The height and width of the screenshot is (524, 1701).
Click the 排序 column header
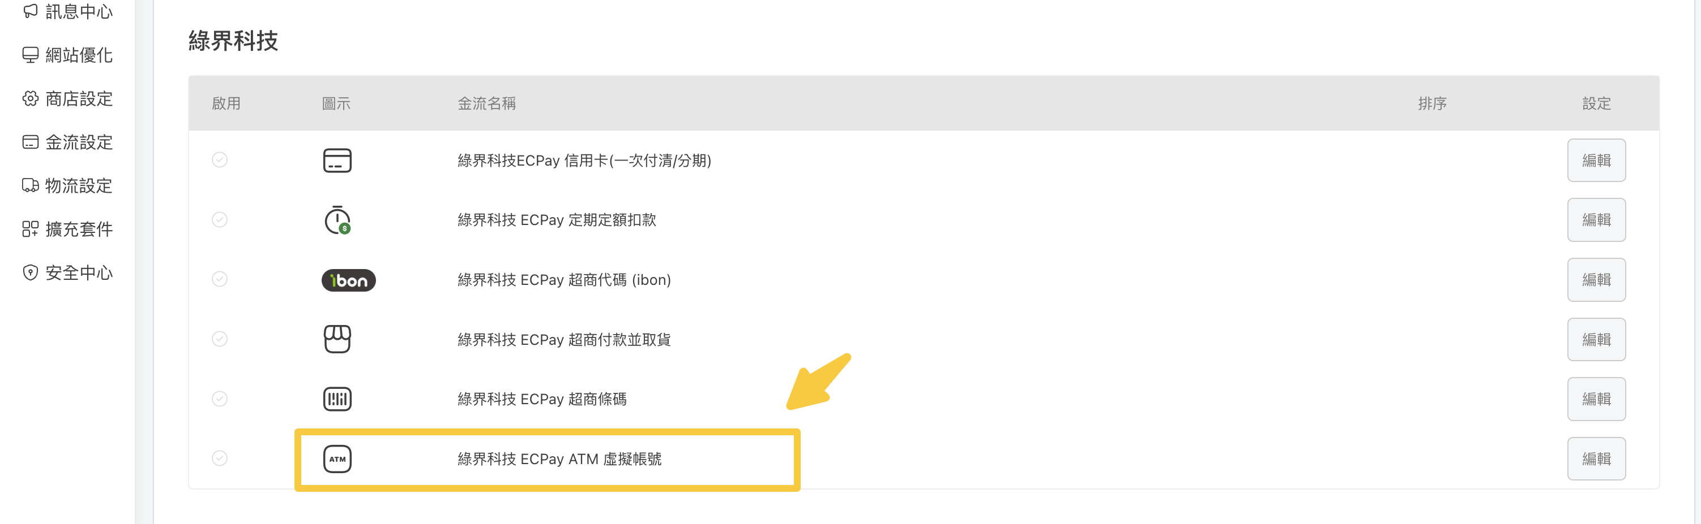[x=1431, y=103]
